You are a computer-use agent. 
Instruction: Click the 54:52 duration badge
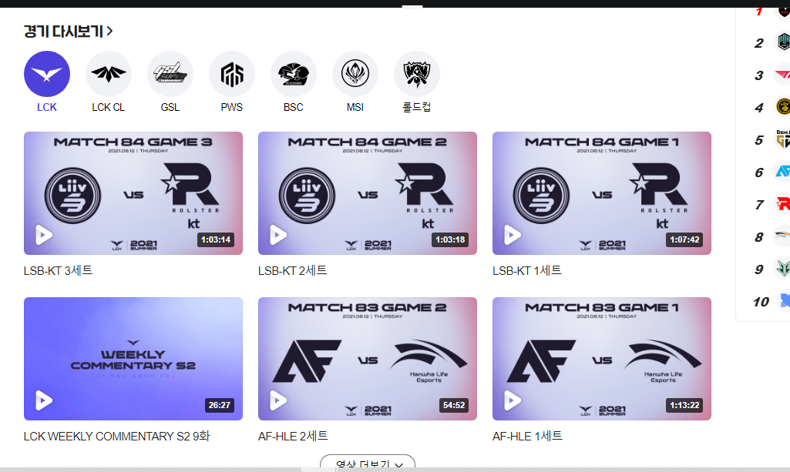453,405
